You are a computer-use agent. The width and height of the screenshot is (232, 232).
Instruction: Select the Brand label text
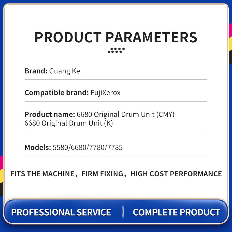pyautogui.click(x=36, y=71)
